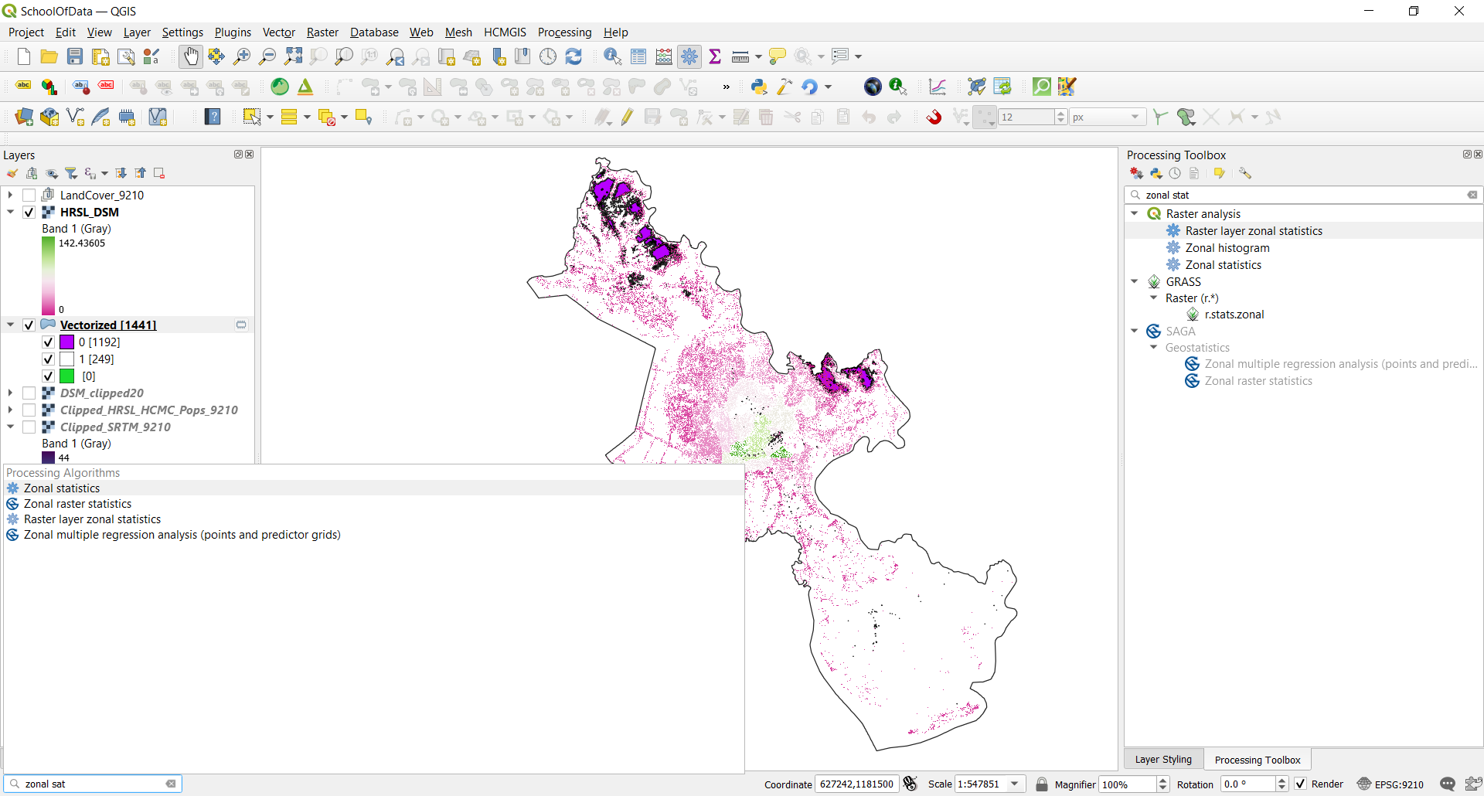
Task: Click the temporal controller clock icon
Action: [x=548, y=56]
